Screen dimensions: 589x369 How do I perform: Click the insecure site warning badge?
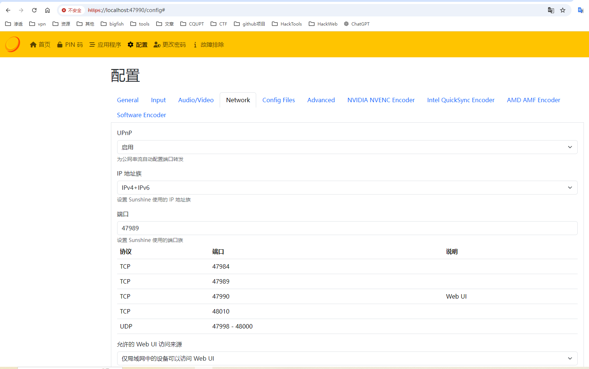pos(72,10)
